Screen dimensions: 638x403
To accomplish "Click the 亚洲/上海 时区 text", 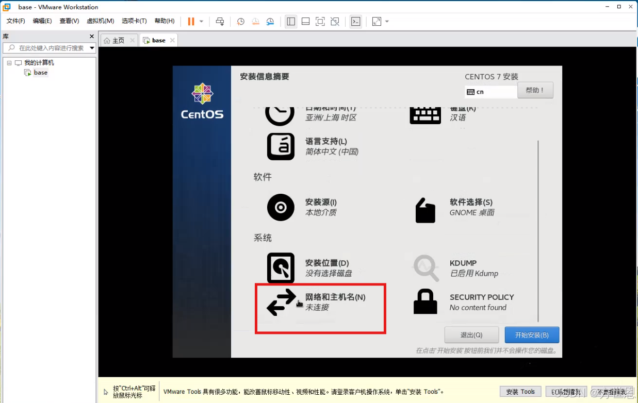I will [331, 117].
